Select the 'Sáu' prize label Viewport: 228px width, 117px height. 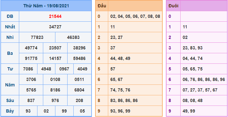click(x=10, y=100)
